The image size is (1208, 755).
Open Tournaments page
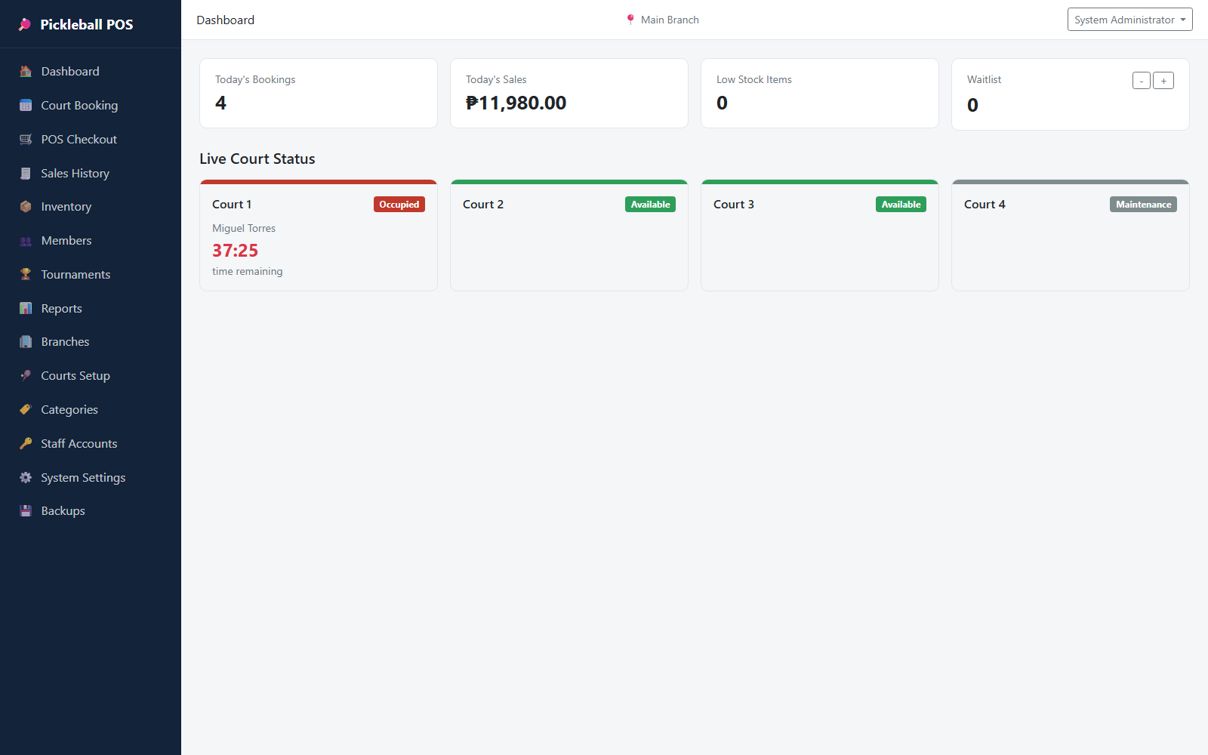click(91, 274)
